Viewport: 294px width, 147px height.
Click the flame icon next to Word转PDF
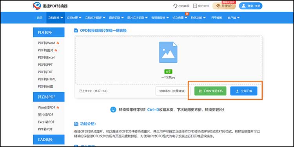pyautogui.click(x=58, y=107)
